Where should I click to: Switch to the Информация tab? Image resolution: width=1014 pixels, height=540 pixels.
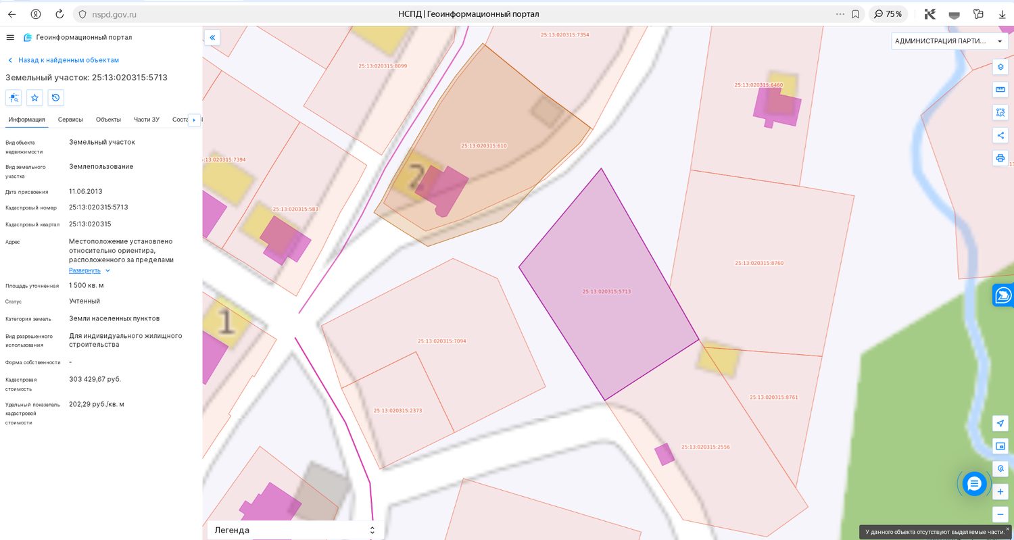pos(27,120)
